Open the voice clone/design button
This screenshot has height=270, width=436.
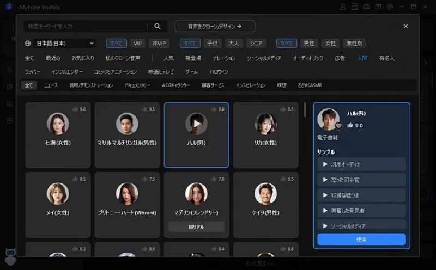(215, 26)
